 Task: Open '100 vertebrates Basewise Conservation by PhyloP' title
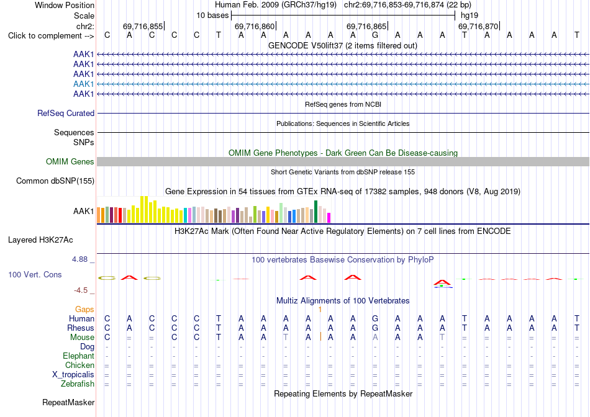(342, 260)
